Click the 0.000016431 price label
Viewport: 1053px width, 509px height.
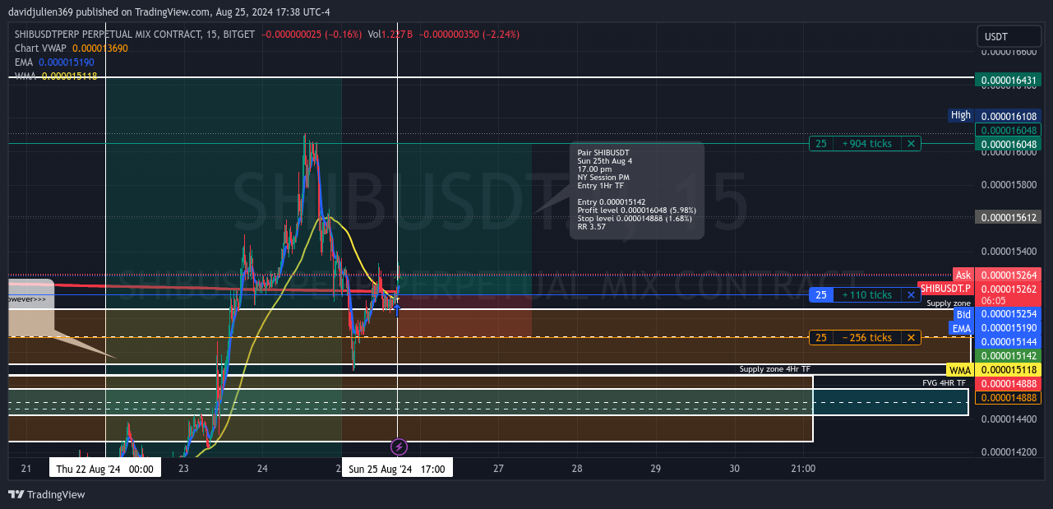click(1009, 80)
